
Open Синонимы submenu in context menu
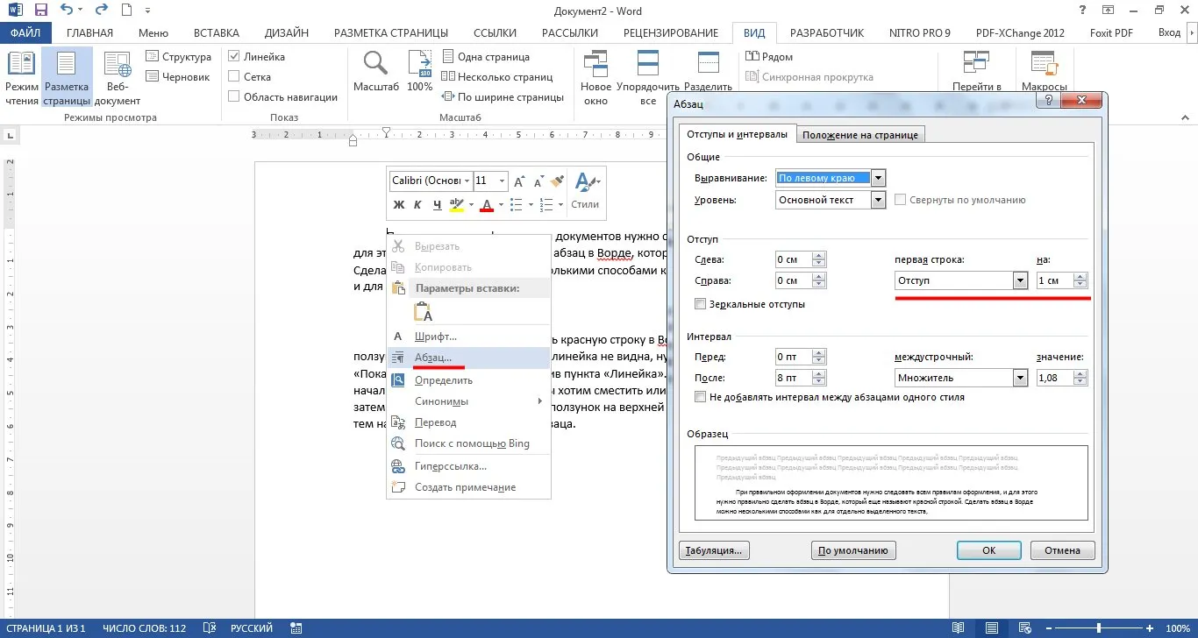[x=468, y=401]
